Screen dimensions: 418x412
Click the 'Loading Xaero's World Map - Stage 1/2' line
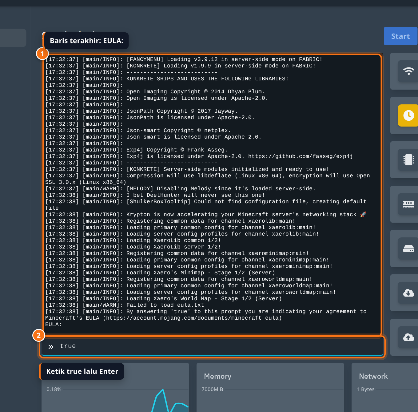point(163,299)
